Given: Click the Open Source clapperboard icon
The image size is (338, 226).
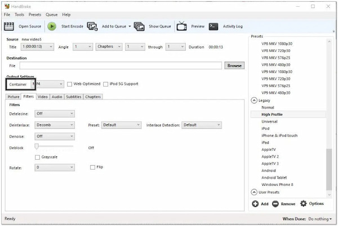Looking at the screenshot, I should 9,26.
